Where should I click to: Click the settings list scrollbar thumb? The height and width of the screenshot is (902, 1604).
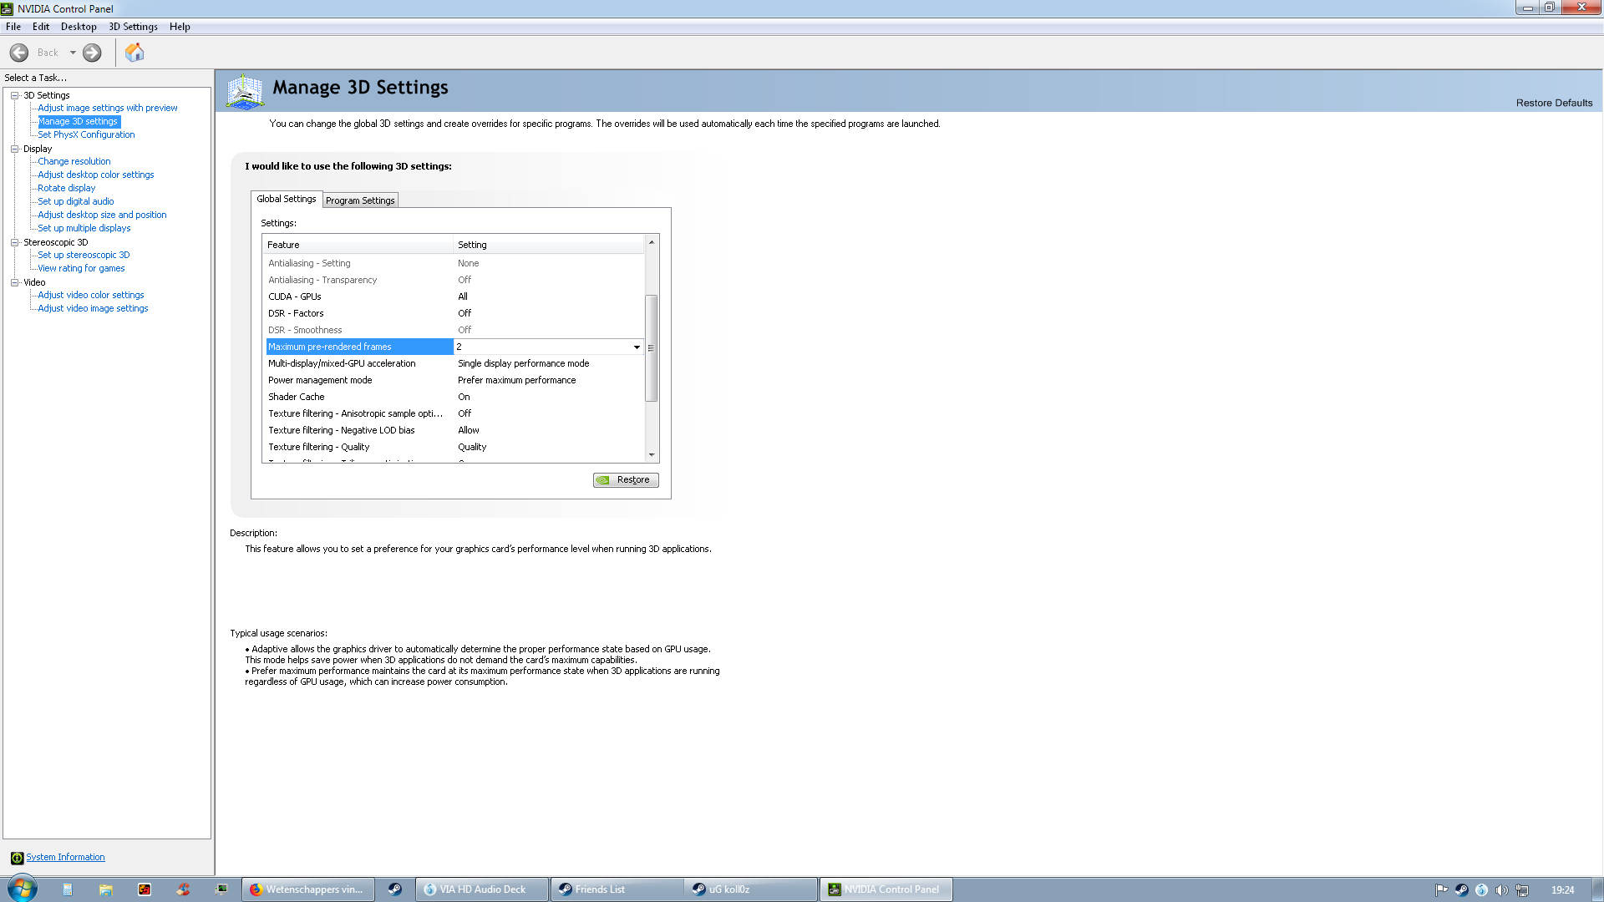652,347
